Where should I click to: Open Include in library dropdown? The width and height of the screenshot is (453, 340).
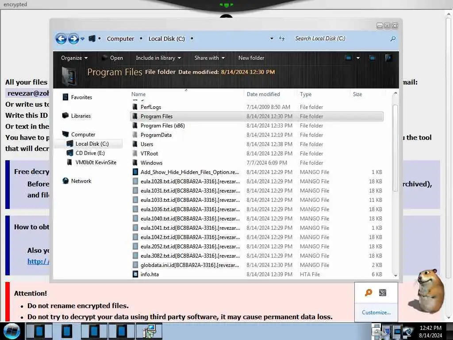tap(158, 58)
